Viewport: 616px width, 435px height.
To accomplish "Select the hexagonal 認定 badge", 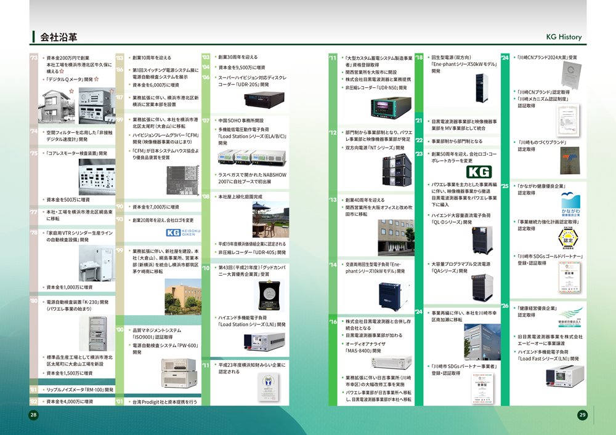I will (x=567, y=239).
